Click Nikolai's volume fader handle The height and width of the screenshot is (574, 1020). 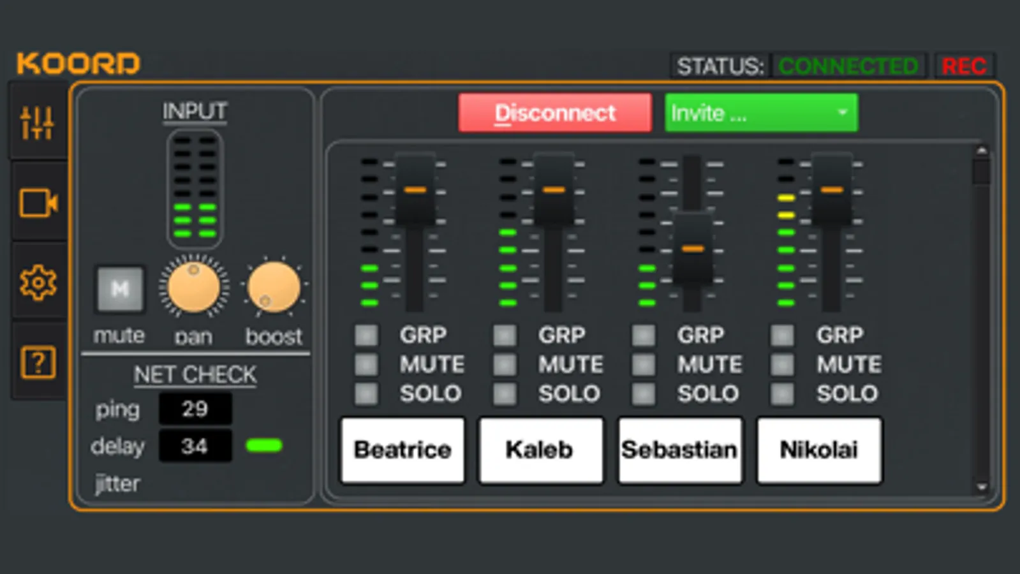(x=832, y=189)
